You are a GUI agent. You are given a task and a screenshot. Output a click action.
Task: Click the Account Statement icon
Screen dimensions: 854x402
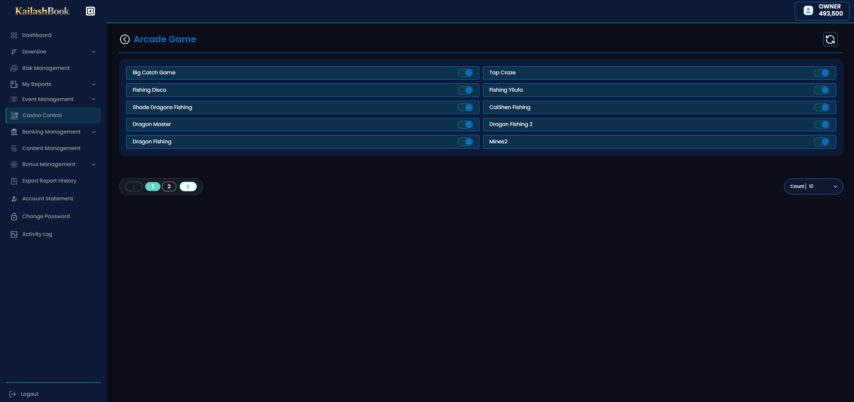point(14,199)
